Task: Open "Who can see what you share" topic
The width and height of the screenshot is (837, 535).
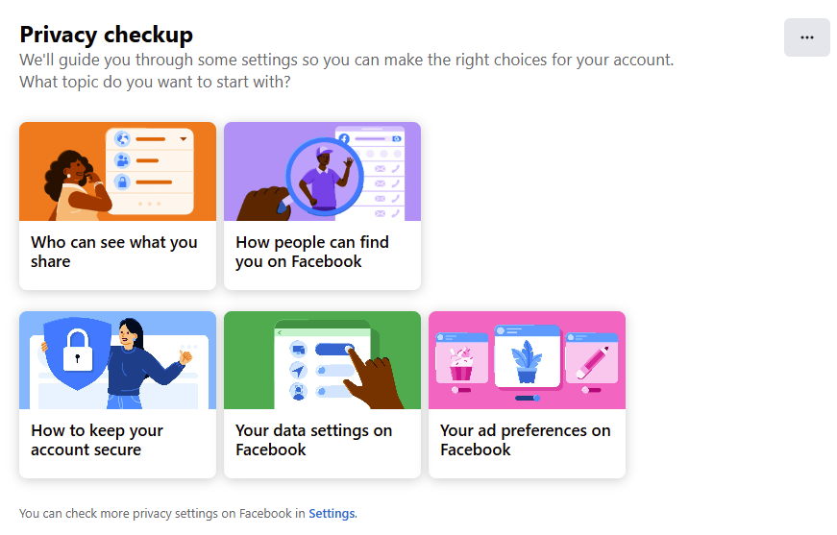Action: (x=117, y=252)
